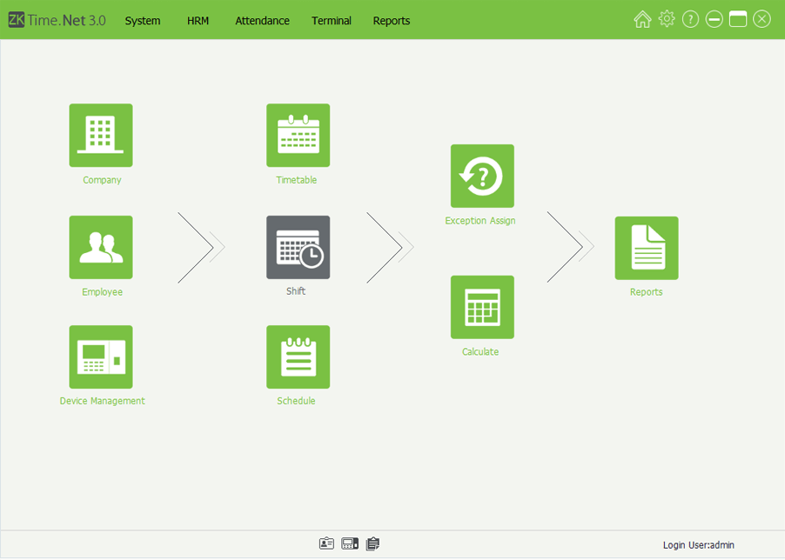Screen dimensions: 785x560
Task: Open the Company module icon
Action: pos(101,136)
